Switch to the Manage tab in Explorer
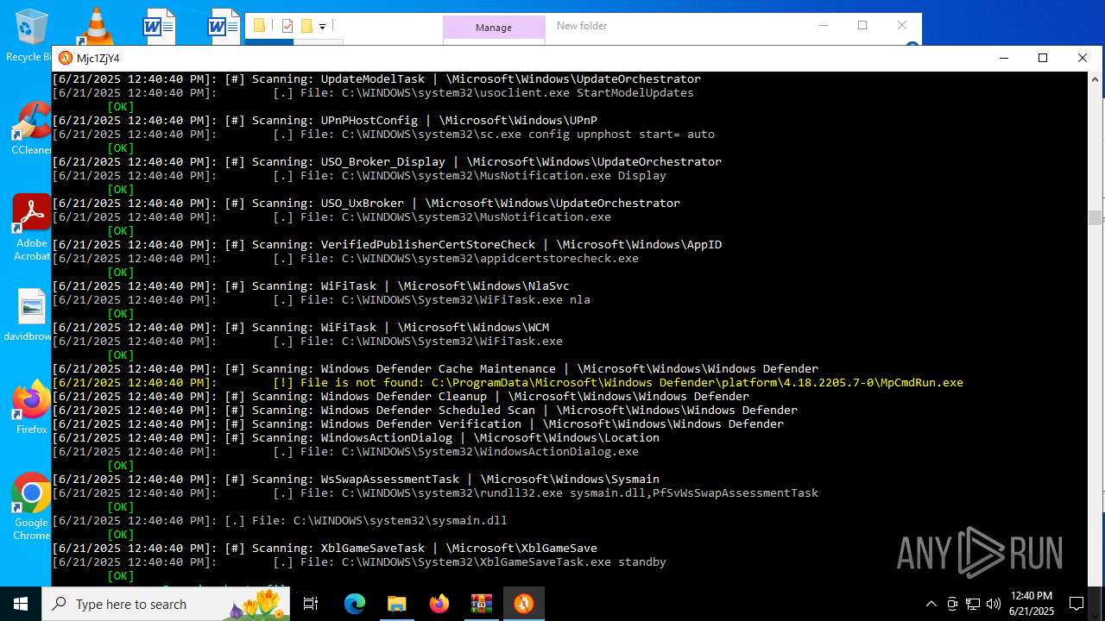The image size is (1105, 621). (494, 28)
